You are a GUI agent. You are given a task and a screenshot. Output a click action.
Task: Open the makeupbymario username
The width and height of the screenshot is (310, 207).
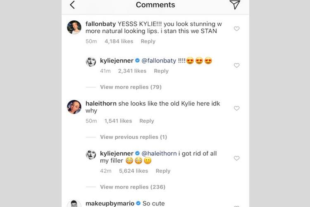109,204
